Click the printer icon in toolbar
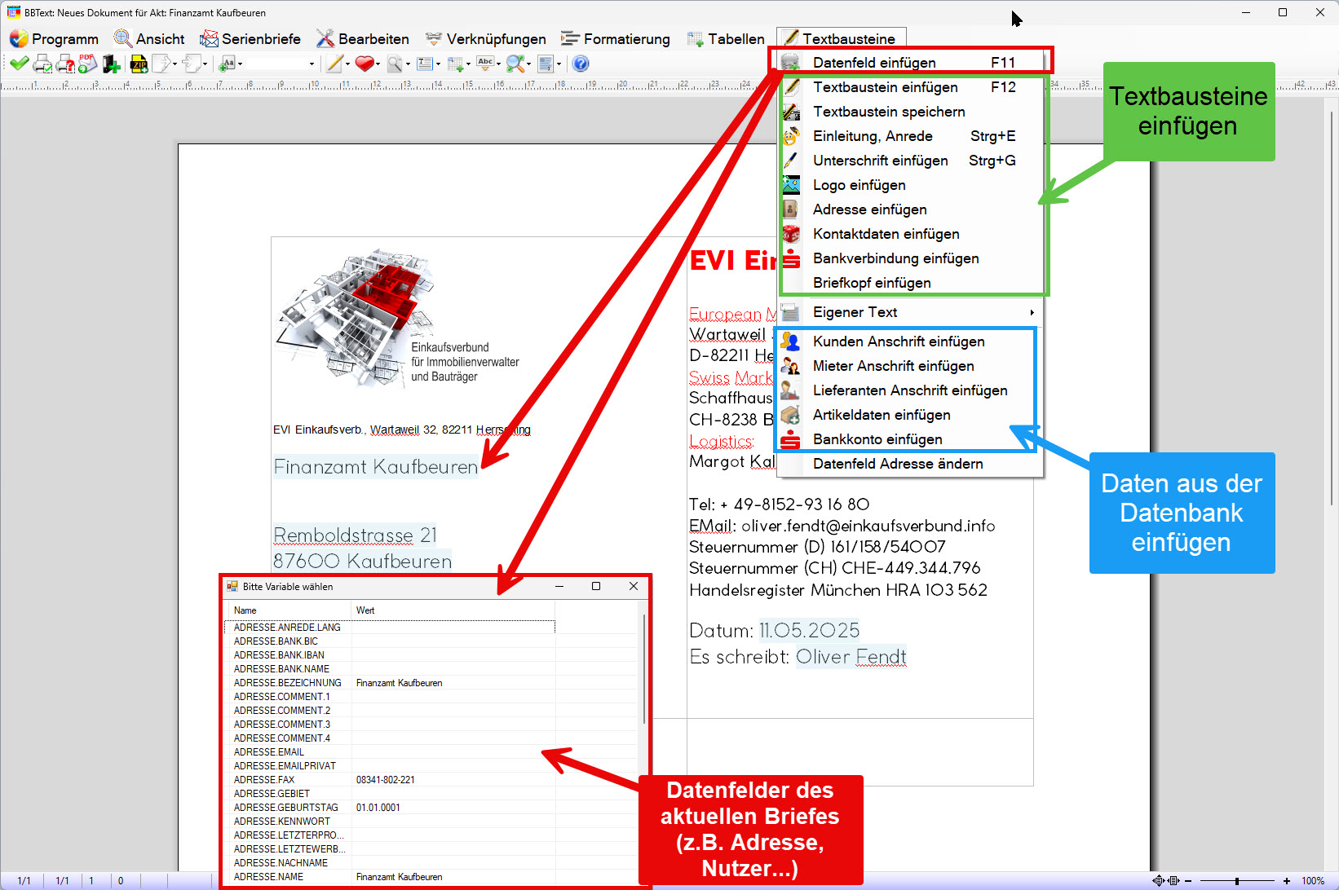 (x=42, y=64)
